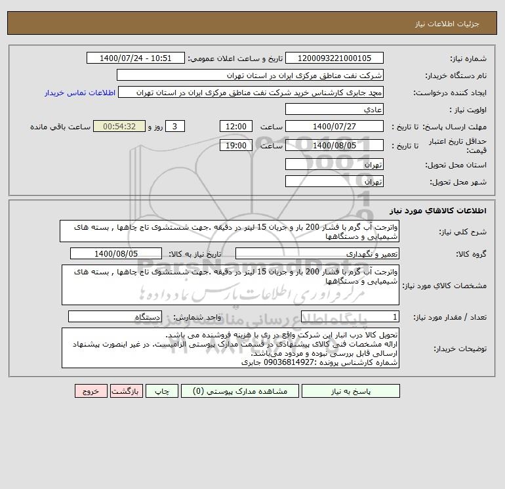This screenshot has width=505, height=489.
Task: Click goods group field تعمیر و نگهداری
Action: [317, 253]
